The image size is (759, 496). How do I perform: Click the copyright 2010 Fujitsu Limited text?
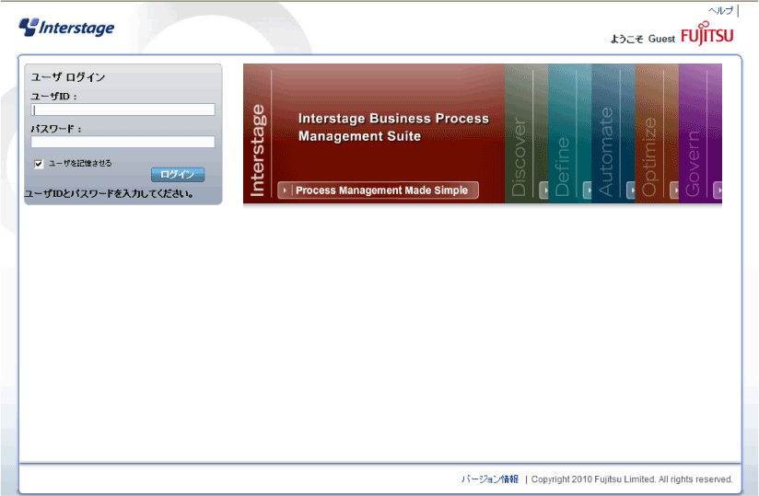click(x=632, y=479)
